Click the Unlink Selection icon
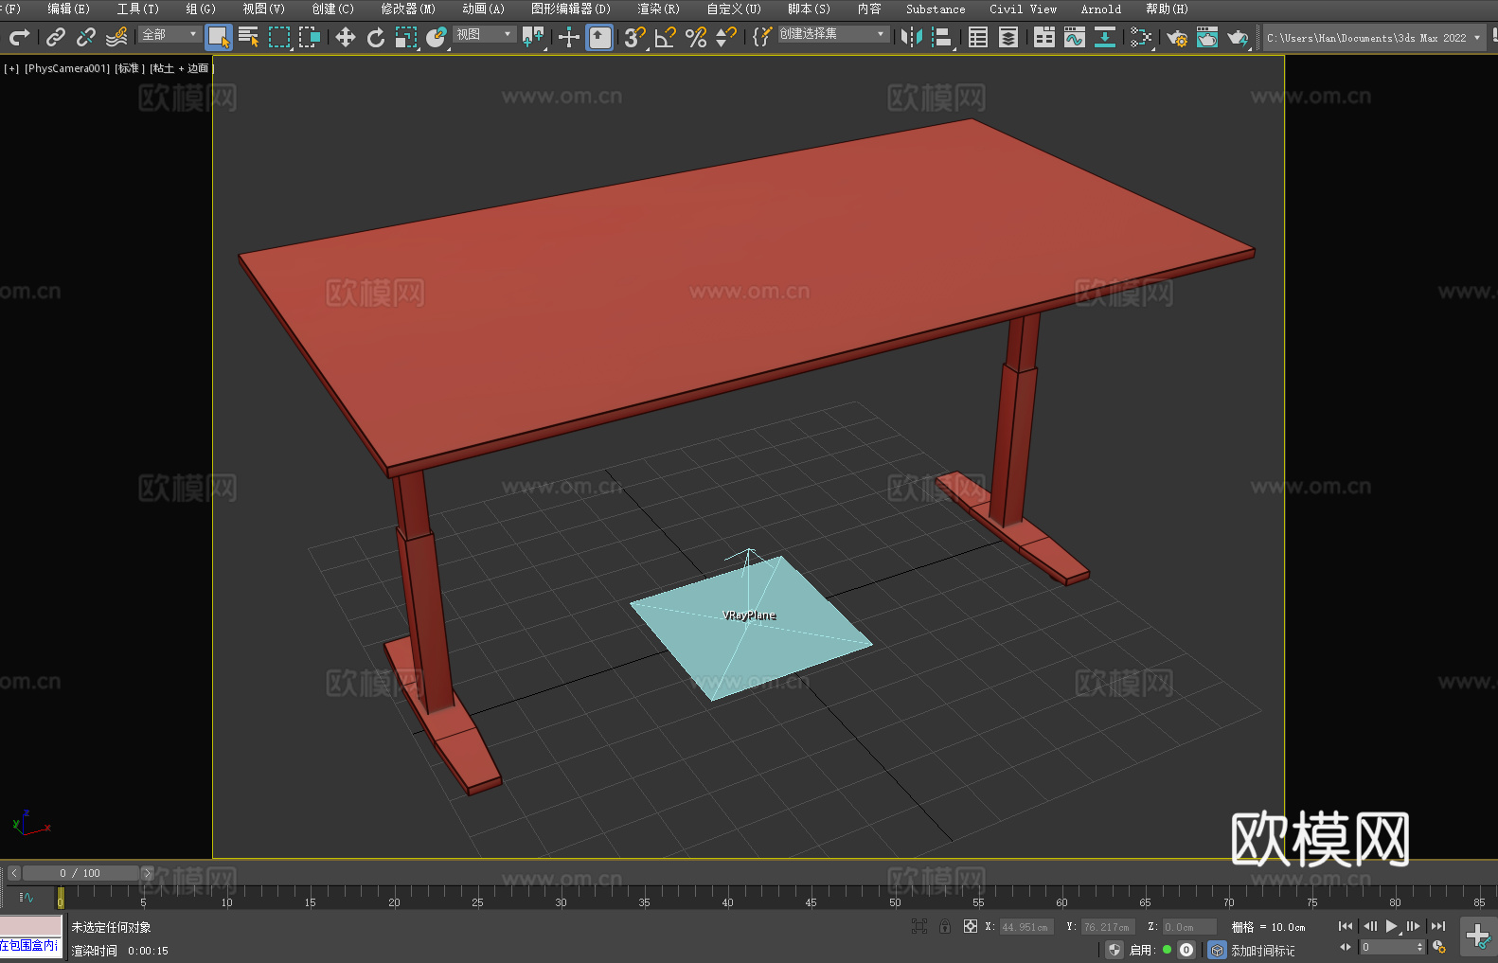 (x=86, y=37)
